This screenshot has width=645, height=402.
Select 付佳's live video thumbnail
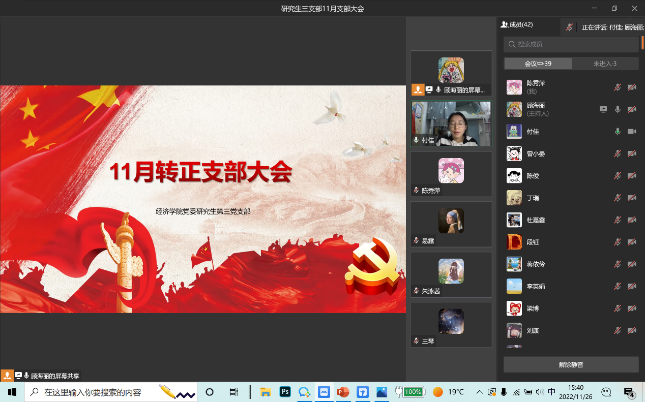click(x=451, y=123)
